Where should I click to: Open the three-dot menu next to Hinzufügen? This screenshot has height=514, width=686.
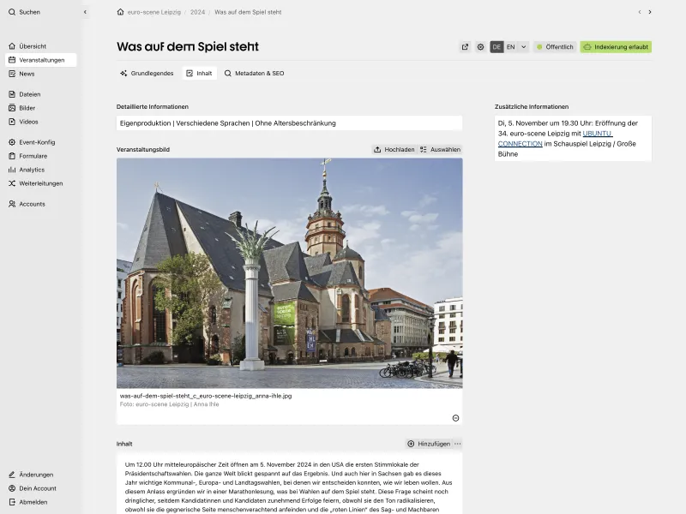tap(457, 444)
